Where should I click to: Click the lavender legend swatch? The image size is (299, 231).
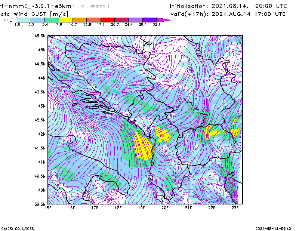pyautogui.click(x=135, y=20)
